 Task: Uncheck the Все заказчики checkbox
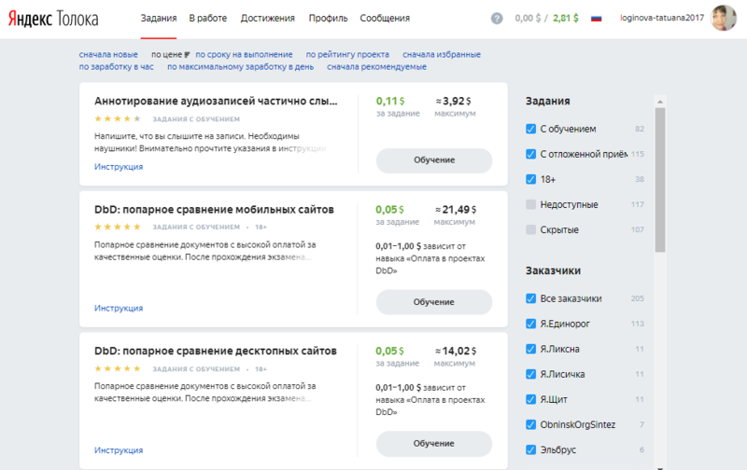(x=530, y=298)
